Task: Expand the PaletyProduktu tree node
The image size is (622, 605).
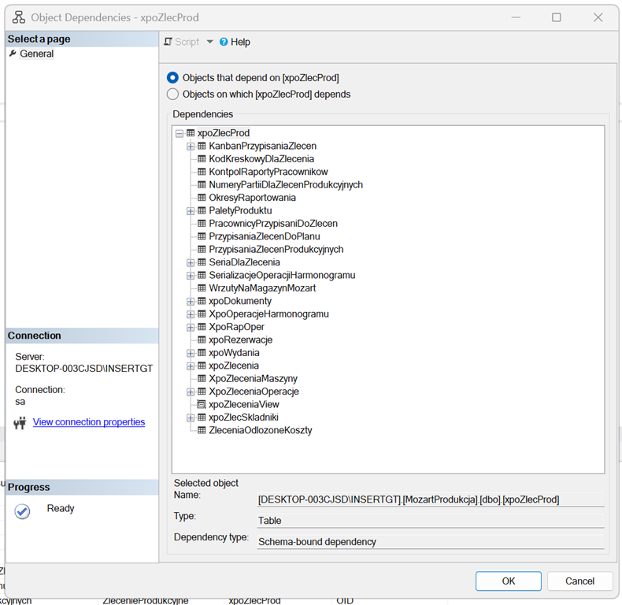Action: (x=191, y=211)
